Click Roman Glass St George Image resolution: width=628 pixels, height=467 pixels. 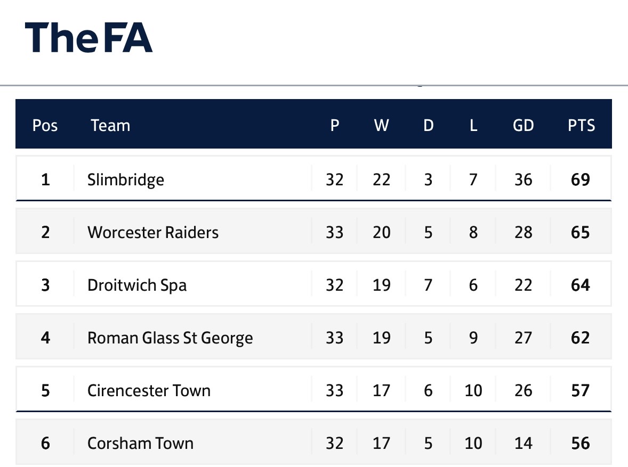pos(170,338)
